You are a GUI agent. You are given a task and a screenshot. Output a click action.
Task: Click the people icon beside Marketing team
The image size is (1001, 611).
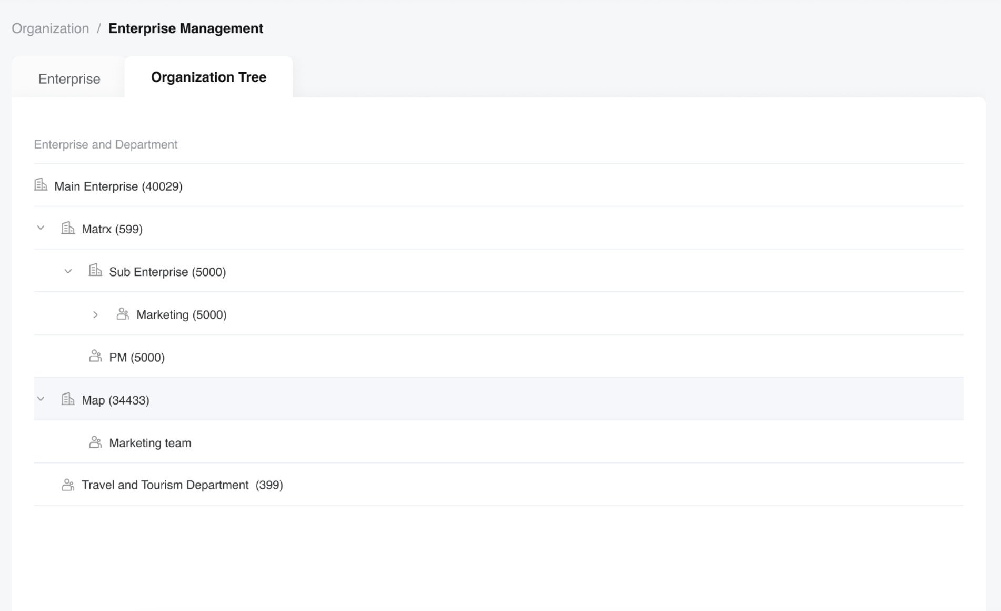click(x=95, y=442)
